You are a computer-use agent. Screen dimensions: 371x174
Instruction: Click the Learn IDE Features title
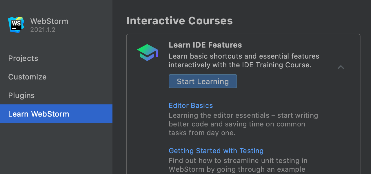pyautogui.click(x=205, y=45)
